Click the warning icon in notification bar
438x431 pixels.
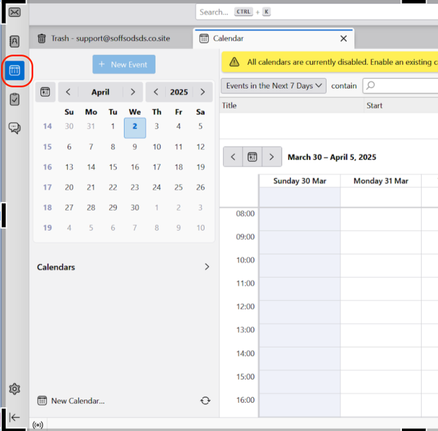[235, 61]
